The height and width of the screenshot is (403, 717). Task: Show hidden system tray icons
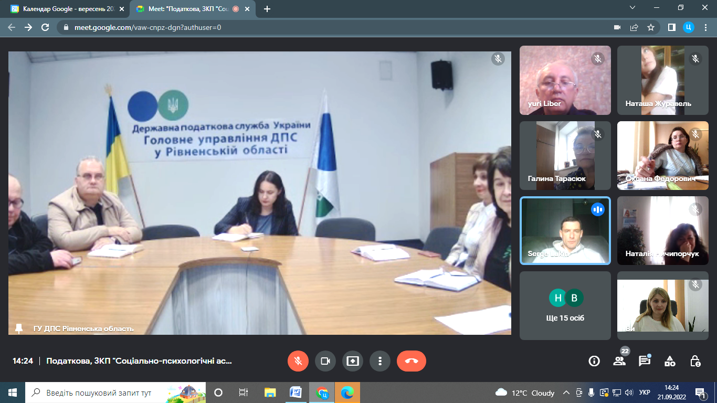[566, 393]
